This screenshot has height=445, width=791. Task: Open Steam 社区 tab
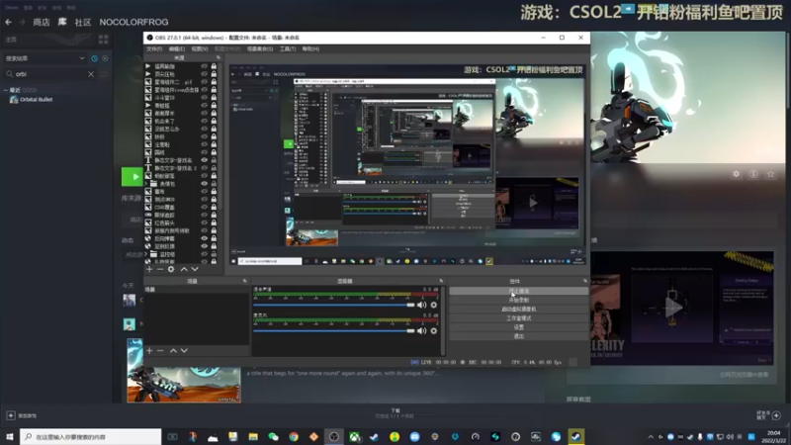point(83,22)
